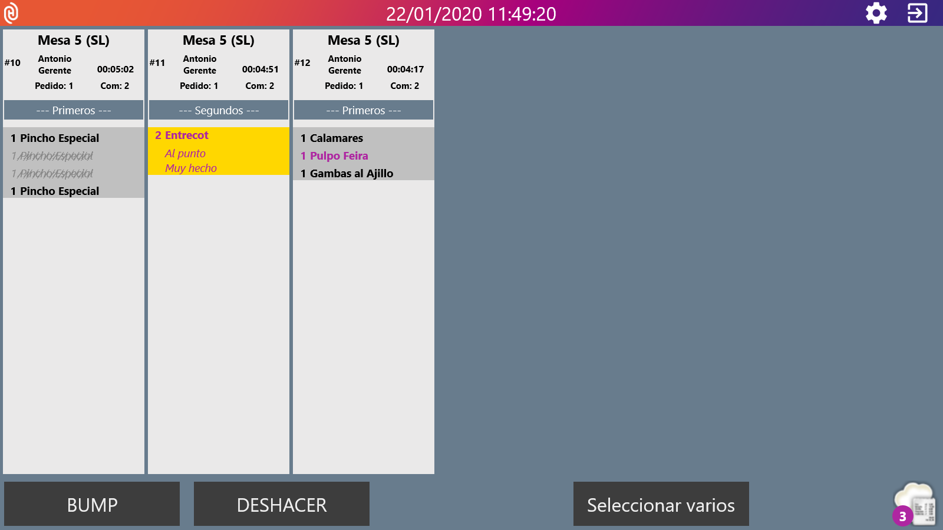
Task: Click the app logo in top-left corner
Action: [x=11, y=13]
